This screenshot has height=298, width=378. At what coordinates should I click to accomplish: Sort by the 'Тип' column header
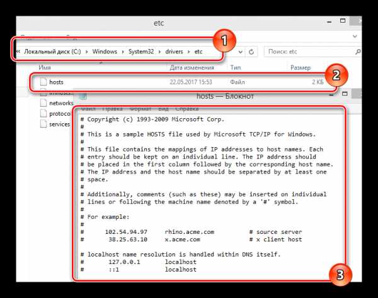tap(236, 68)
